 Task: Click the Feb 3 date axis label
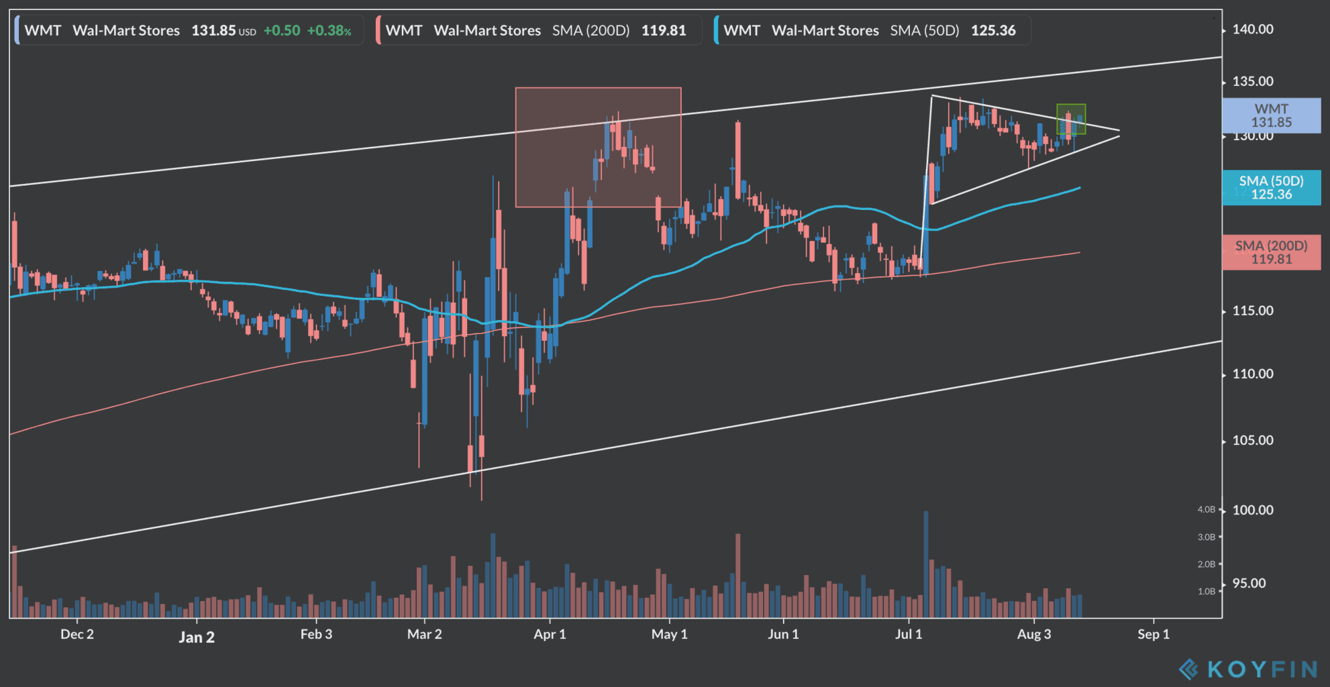point(316,634)
